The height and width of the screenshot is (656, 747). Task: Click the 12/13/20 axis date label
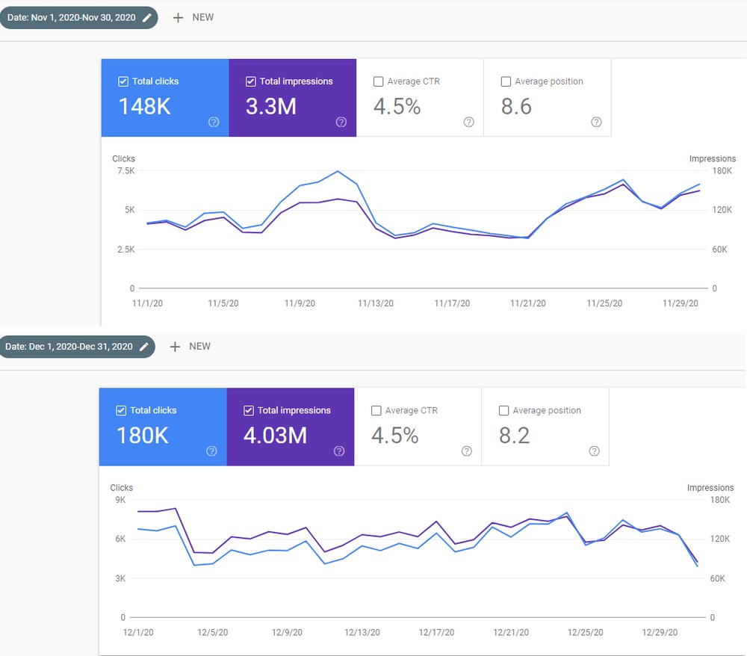point(362,633)
